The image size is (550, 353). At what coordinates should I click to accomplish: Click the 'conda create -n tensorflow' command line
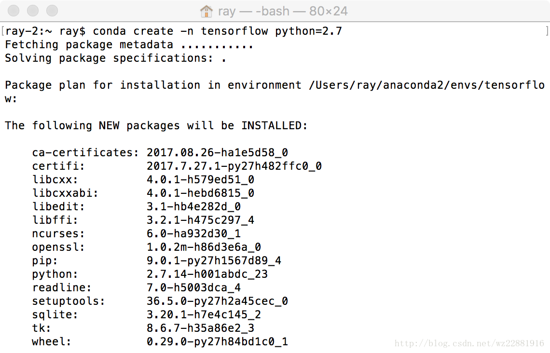pos(217,31)
